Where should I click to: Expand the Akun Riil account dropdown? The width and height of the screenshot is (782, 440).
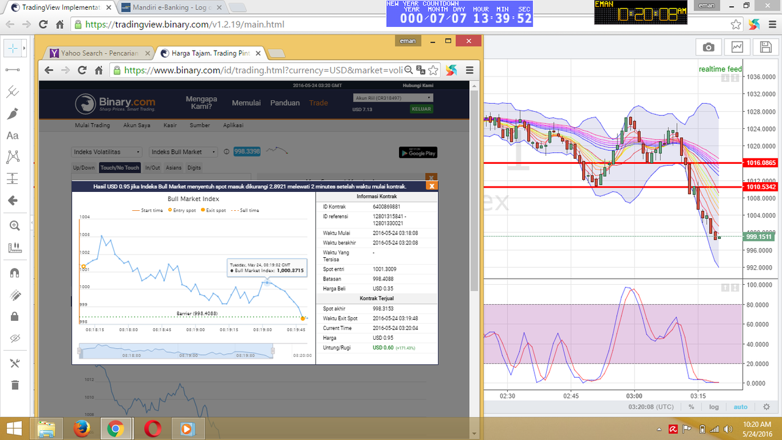[393, 98]
